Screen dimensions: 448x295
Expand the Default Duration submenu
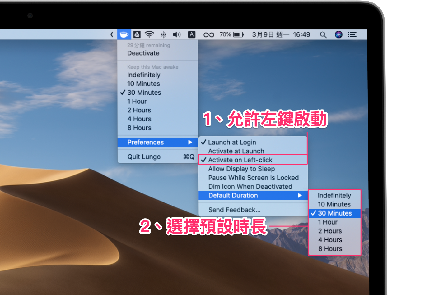[253, 195]
